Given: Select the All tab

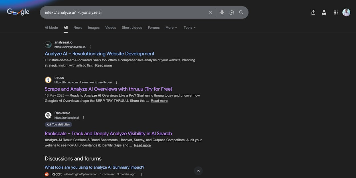Looking at the screenshot, I should 66,28.
